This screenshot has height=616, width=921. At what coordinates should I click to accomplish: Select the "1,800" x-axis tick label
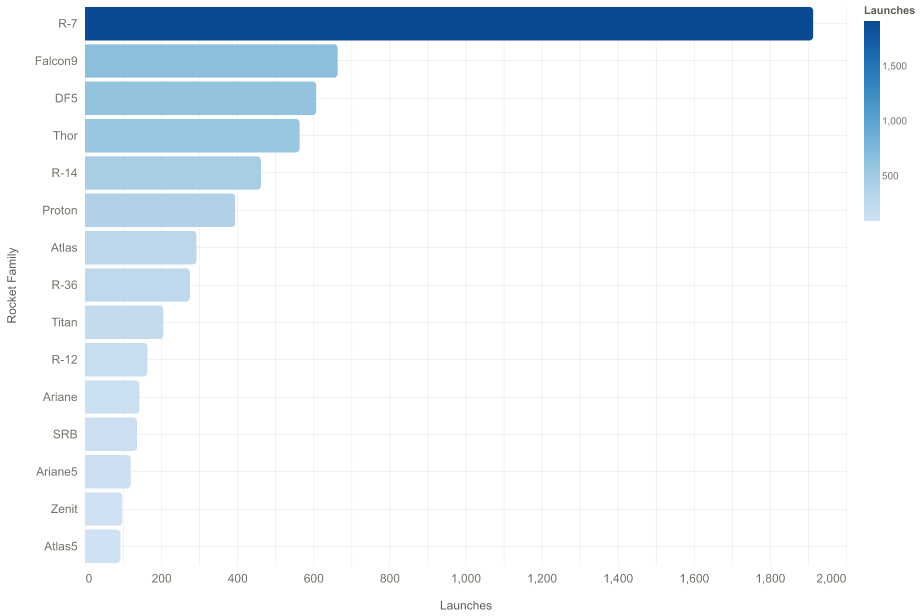(770, 578)
